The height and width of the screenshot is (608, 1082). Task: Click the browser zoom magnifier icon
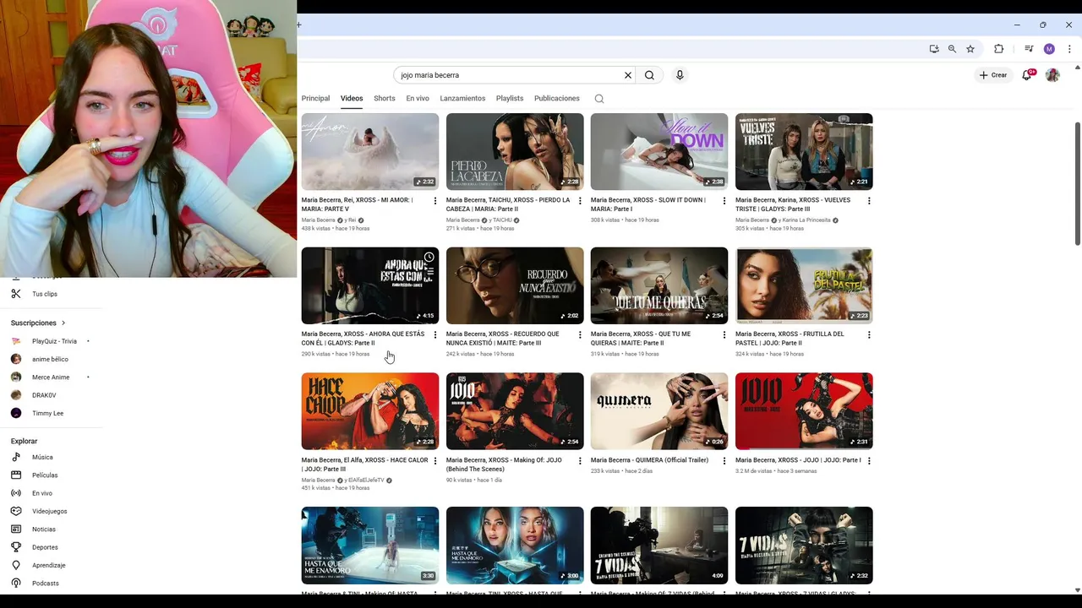952,49
